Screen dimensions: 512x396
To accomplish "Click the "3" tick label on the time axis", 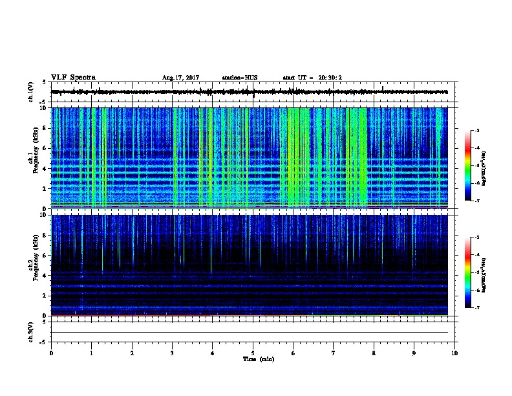I will [172, 353].
